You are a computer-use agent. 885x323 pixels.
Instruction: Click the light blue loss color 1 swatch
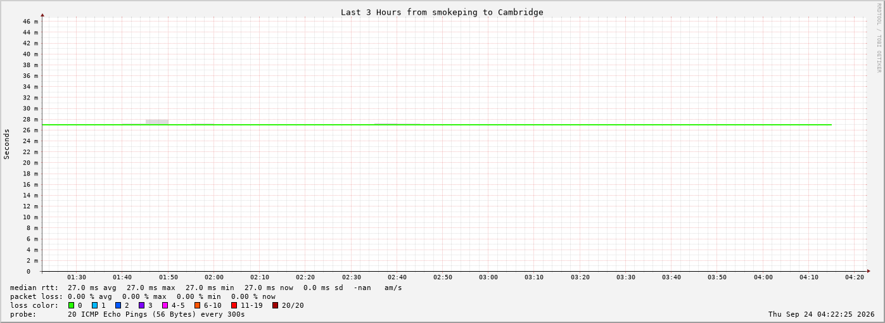coord(95,305)
